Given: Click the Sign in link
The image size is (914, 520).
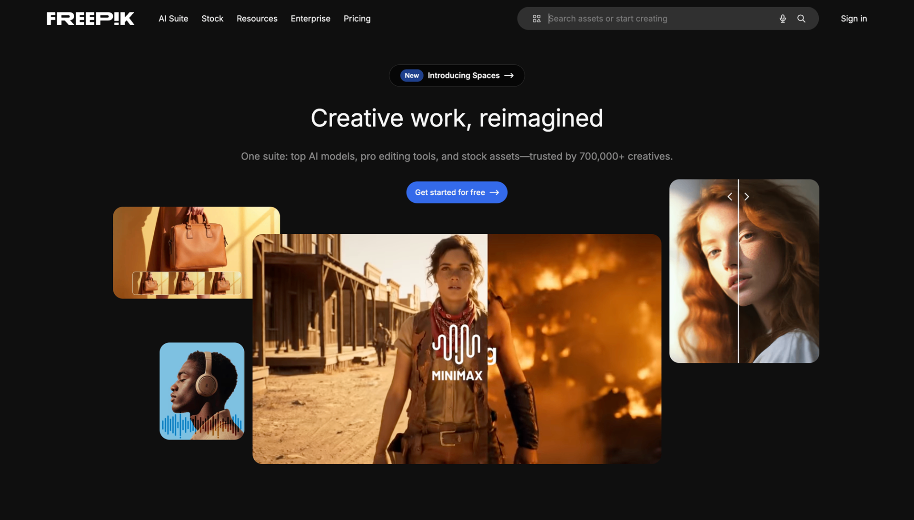Looking at the screenshot, I should tap(854, 19).
